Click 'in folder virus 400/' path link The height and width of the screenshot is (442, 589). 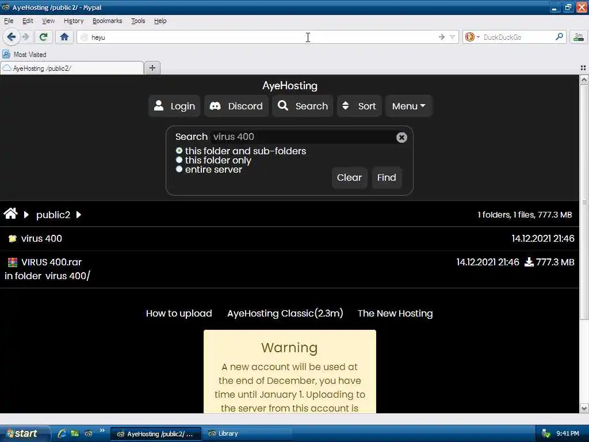(x=47, y=276)
